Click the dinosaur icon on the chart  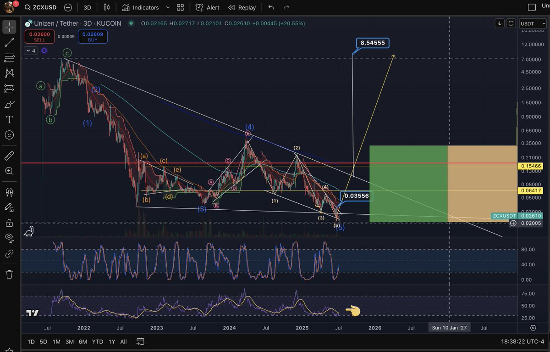[x=30, y=231]
